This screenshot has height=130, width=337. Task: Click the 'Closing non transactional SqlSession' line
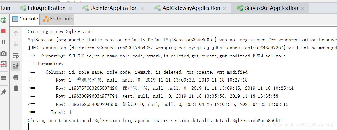tap(155, 121)
